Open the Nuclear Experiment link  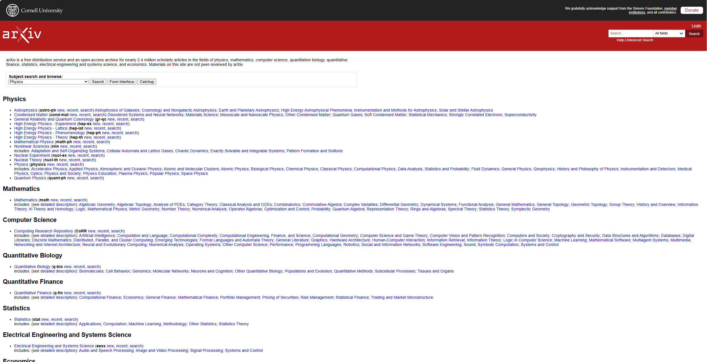[x=32, y=156]
